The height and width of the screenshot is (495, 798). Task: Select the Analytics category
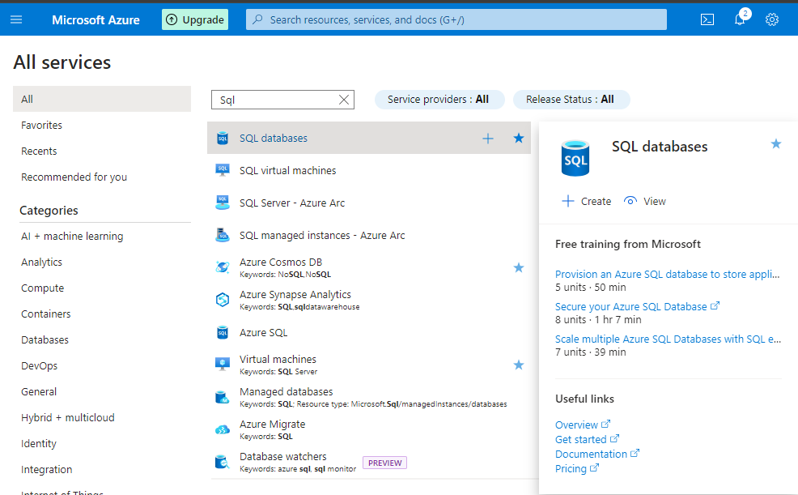[42, 262]
